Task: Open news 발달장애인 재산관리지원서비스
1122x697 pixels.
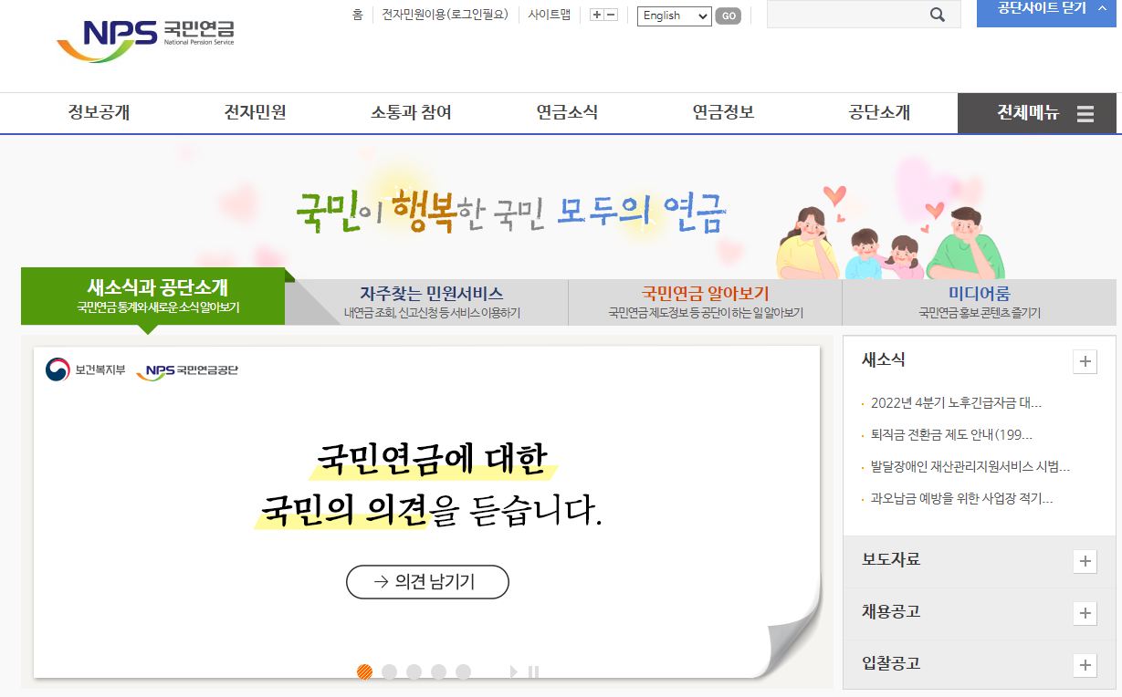Action: click(x=970, y=466)
